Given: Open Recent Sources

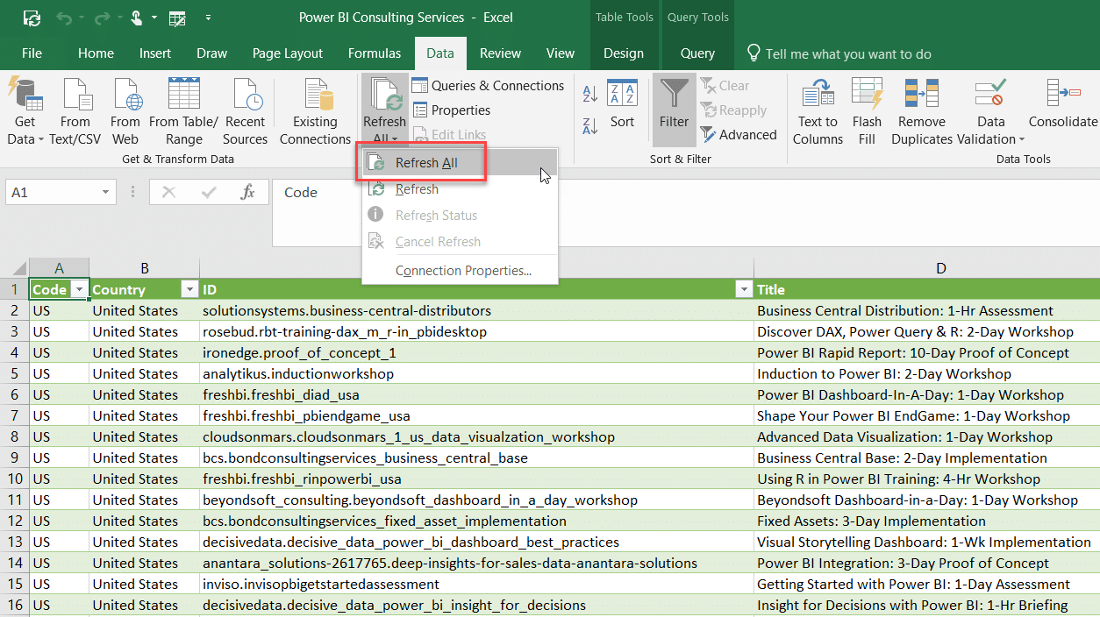Looking at the screenshot, I should [x=245, y=111].
